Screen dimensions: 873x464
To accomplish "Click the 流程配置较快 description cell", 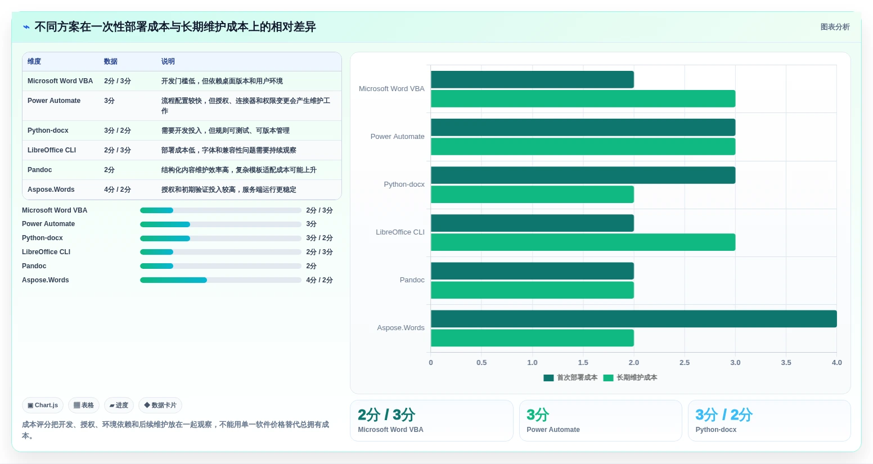I will pos(246,106).
